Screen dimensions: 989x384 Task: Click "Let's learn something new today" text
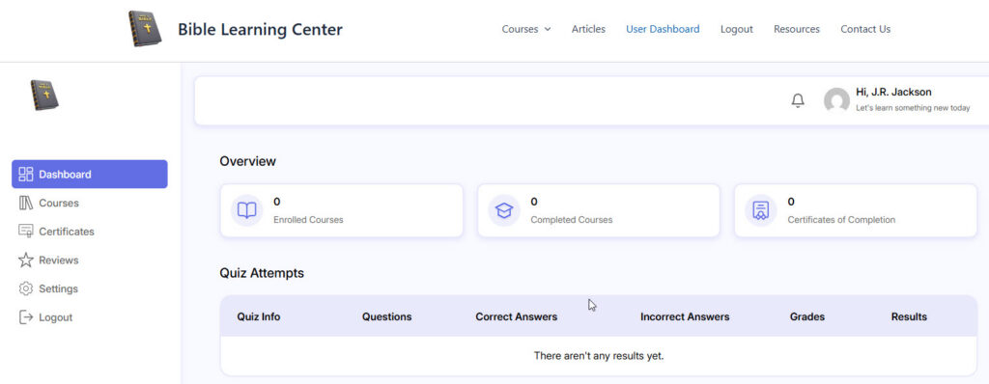[x=913, y=108]
